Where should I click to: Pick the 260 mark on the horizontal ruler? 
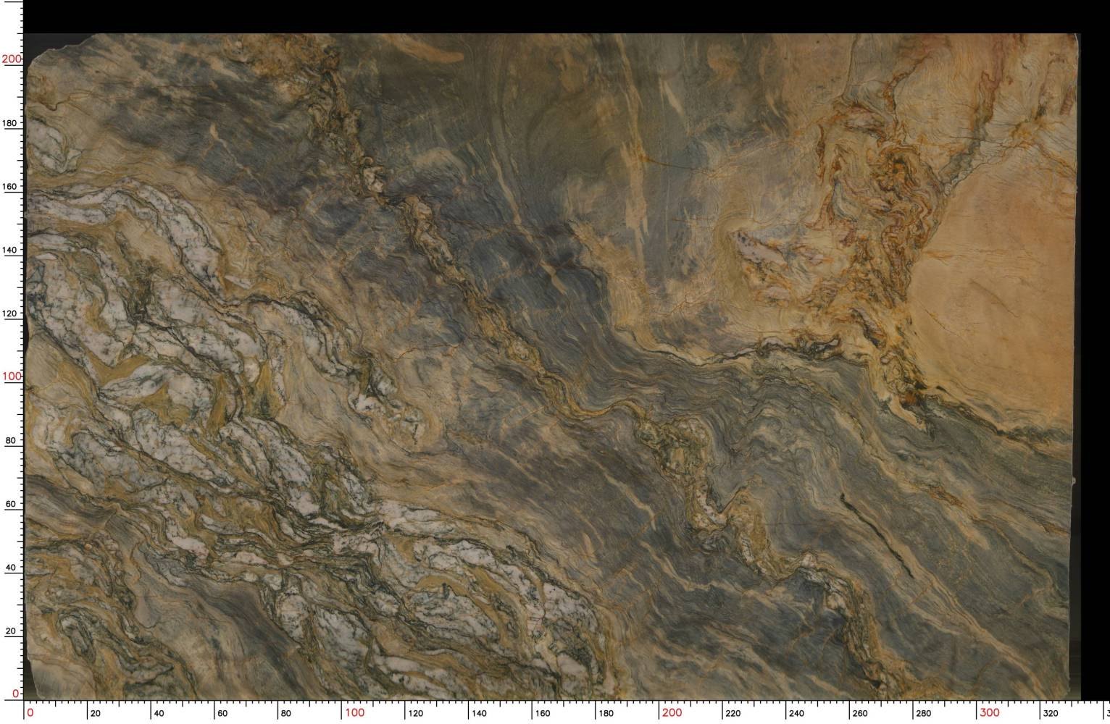coord(861,713)
